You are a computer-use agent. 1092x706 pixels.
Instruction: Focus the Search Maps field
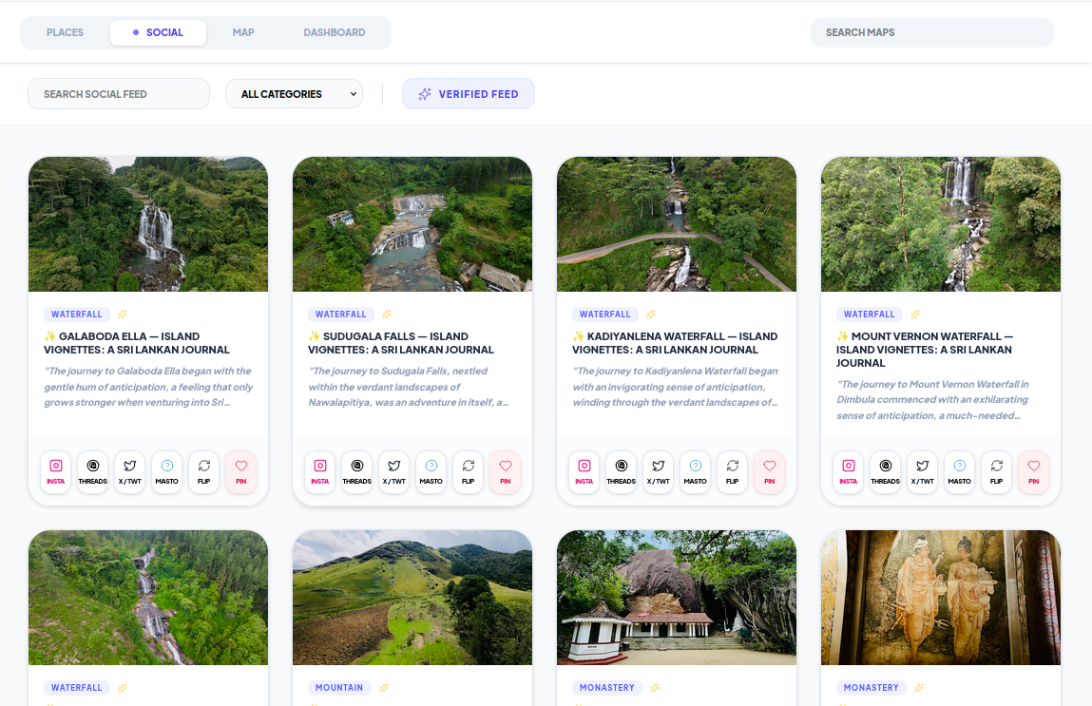click(931, 32)
